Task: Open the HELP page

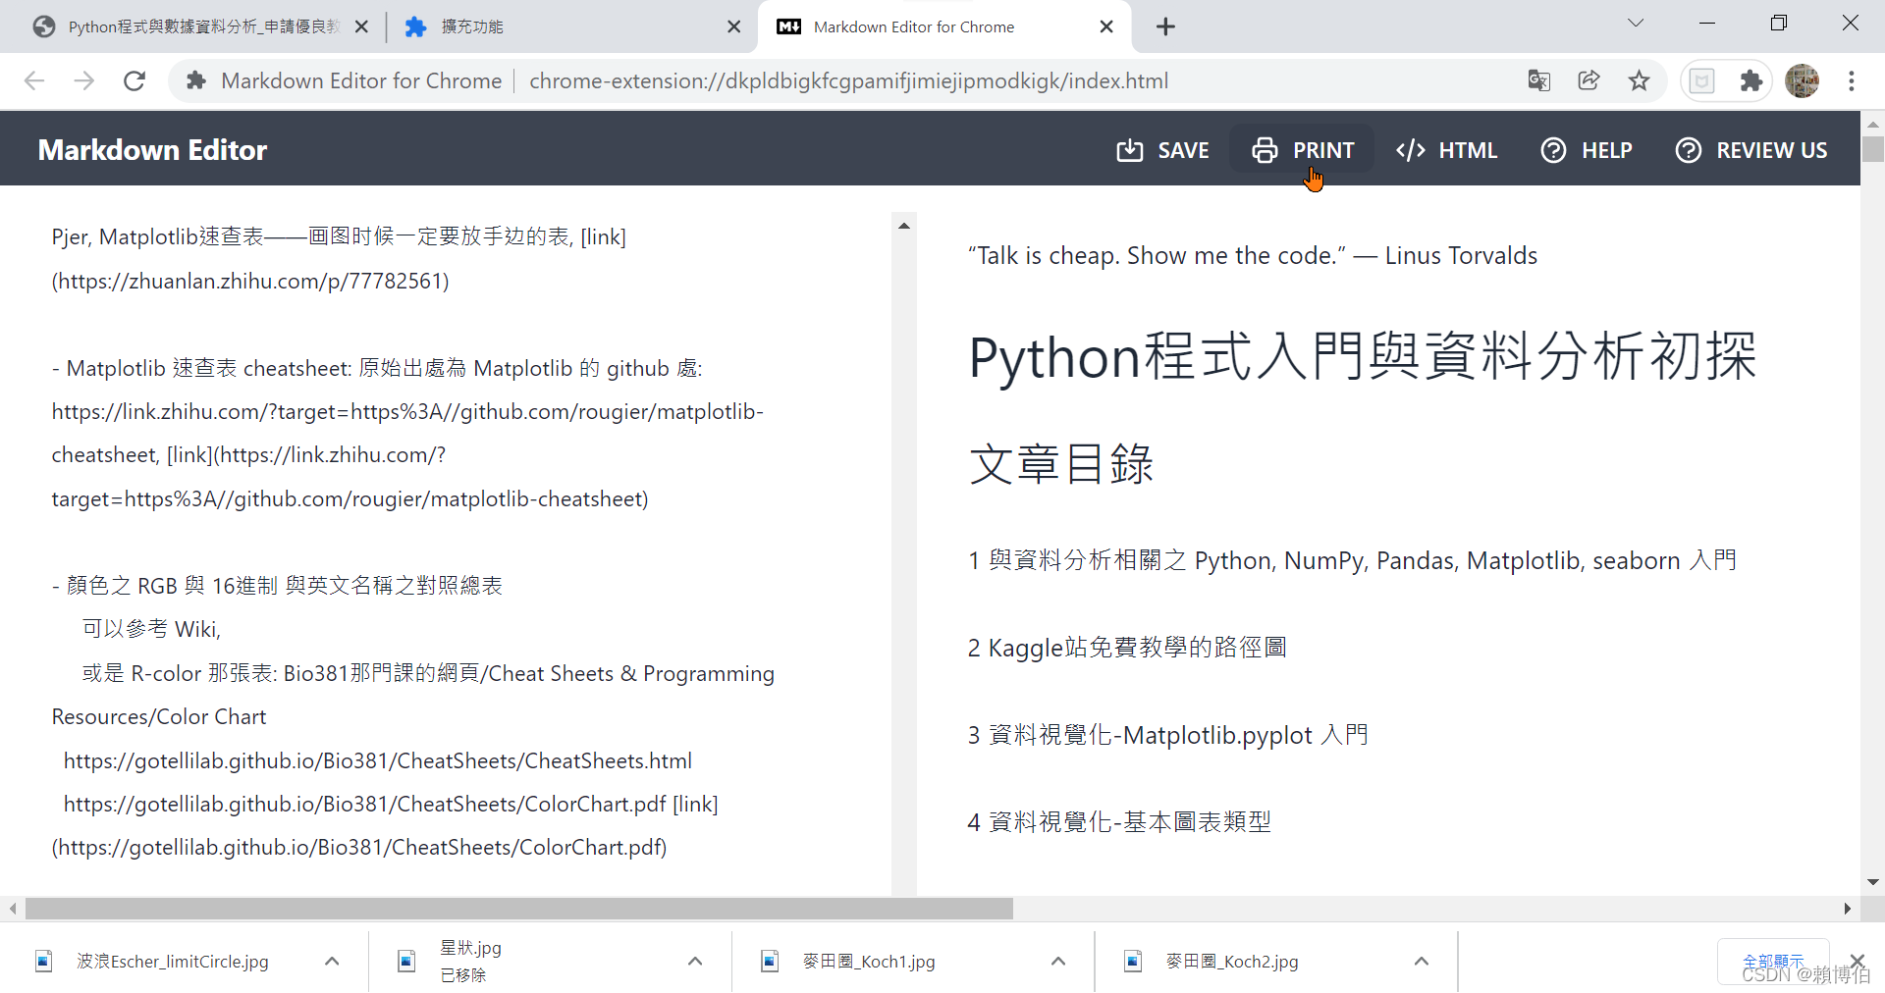Action: click(x=1587, y=150)
